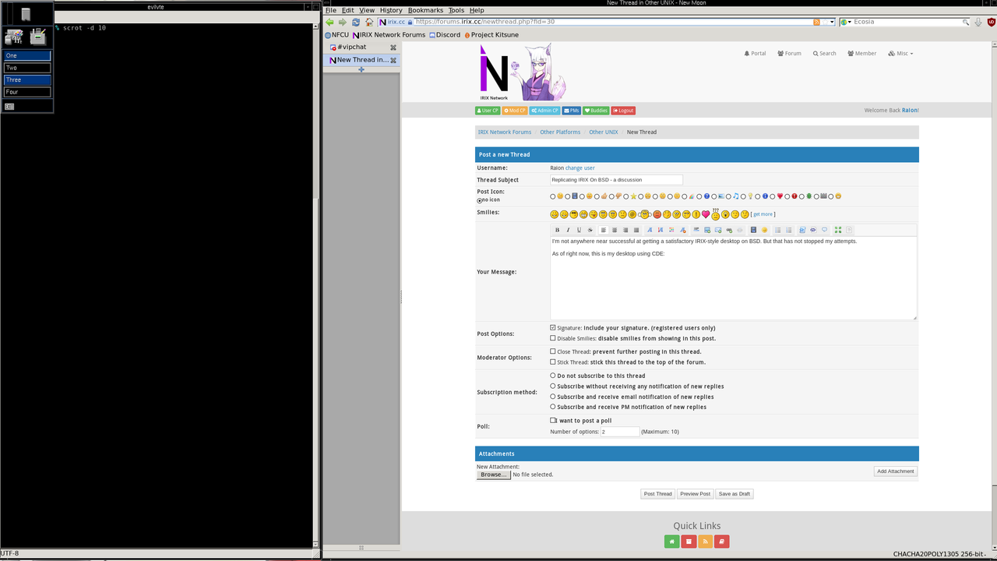Toggle editor maximize green icon
997x561 pixels.
838,230
